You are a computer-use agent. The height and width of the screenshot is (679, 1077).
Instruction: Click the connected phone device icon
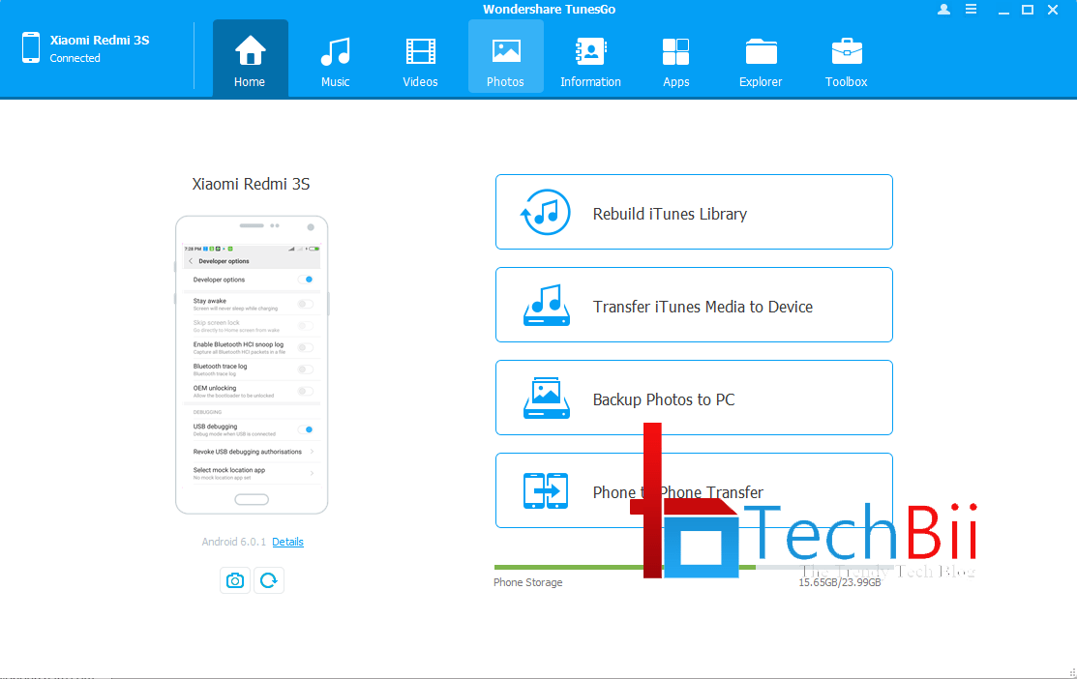(31, 47)
